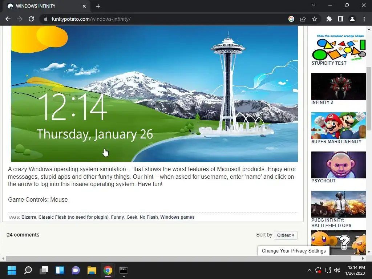This screenshot has height=279, width=372.
Task: Open the Funny tag
Action: [117, 217]
